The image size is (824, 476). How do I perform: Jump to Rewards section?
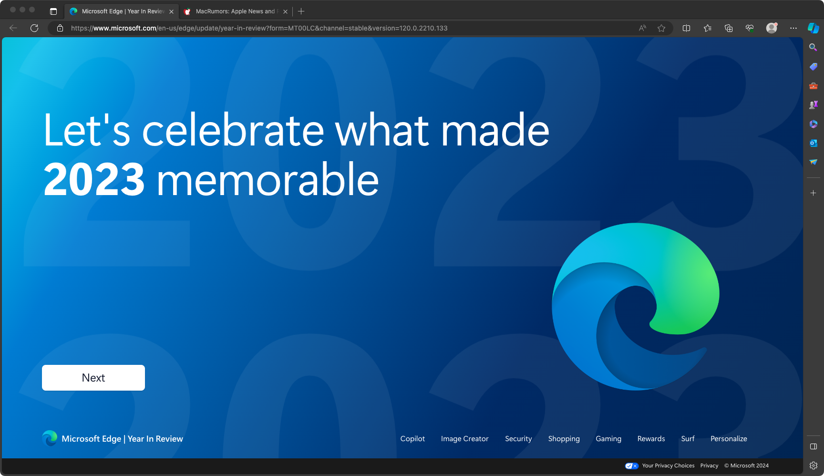651,439
